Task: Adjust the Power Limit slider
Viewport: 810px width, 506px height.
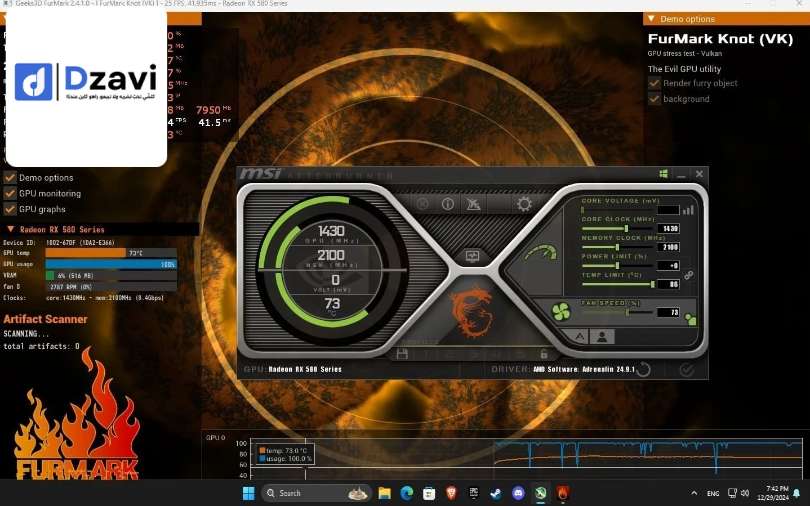Action: [617, 266]
